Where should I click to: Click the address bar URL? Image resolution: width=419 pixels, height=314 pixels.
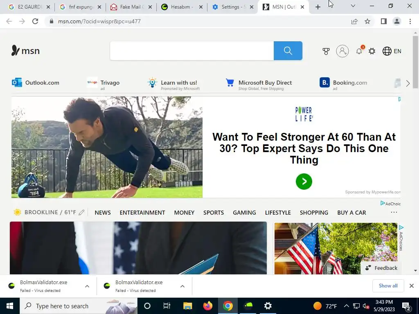click(99, 21)
